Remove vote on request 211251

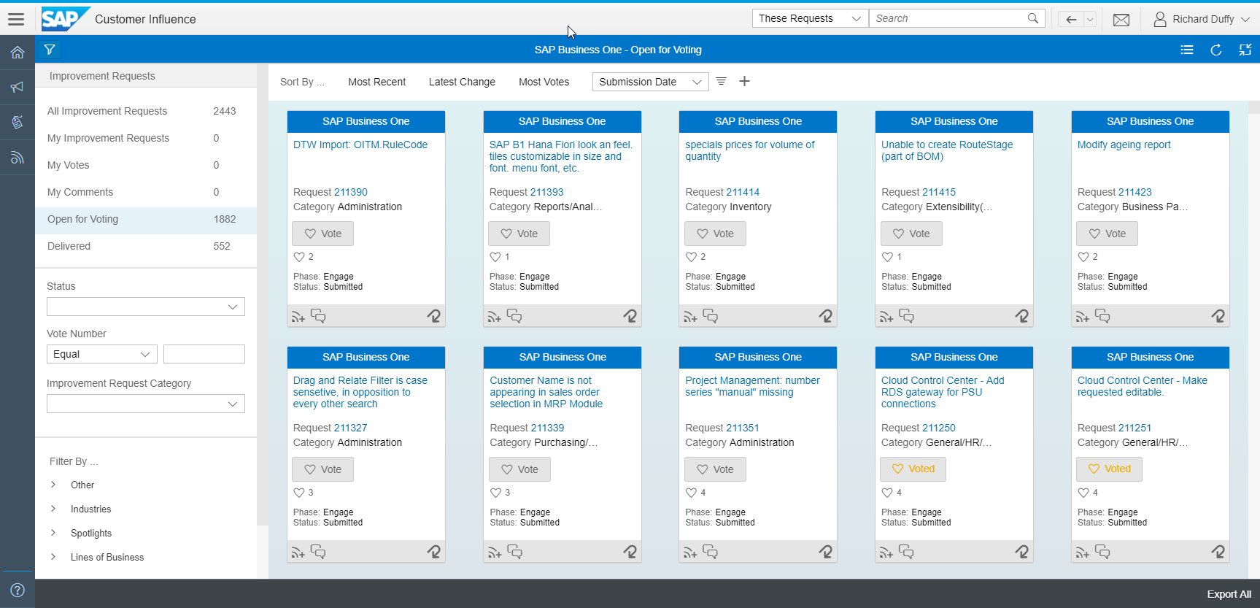[x=1109, y=469]
